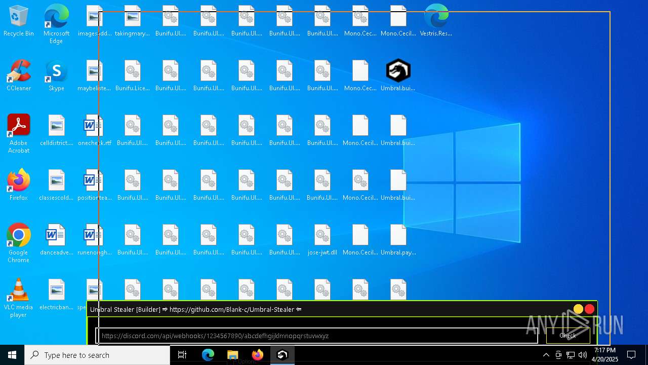
Task: Click the Check button in Umbral Stealer
Action: pyautogui.click(x=568, y=336)
